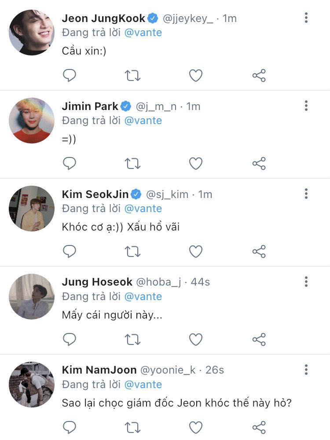
Task: Like Kim SeokJin's tweet
Action: [x=196, y=252]
